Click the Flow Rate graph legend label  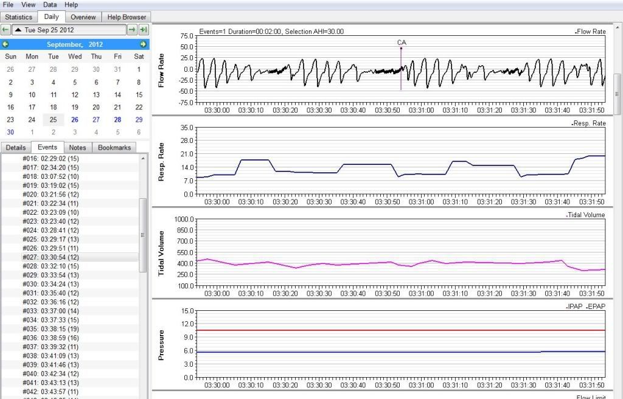[x=591, y=32]
